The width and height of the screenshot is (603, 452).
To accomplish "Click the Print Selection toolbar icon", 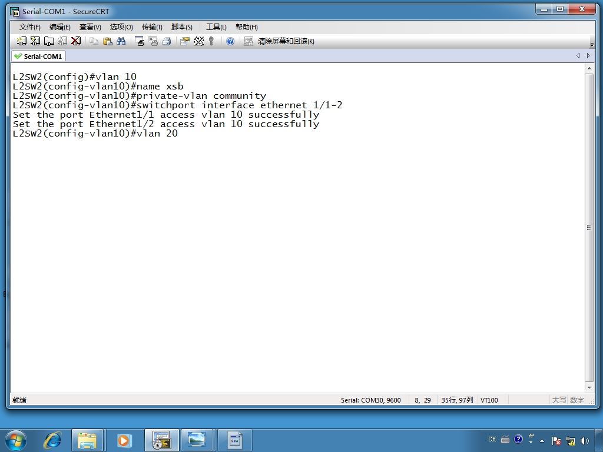I will [153, 41].
